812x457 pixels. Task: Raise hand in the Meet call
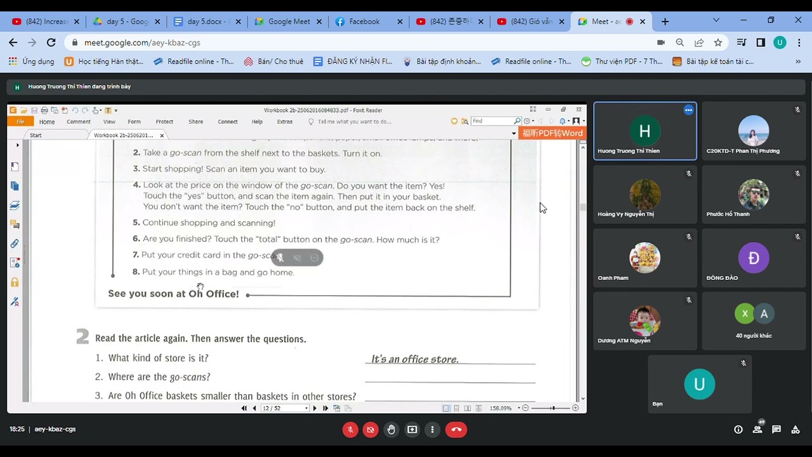[391, 430]
